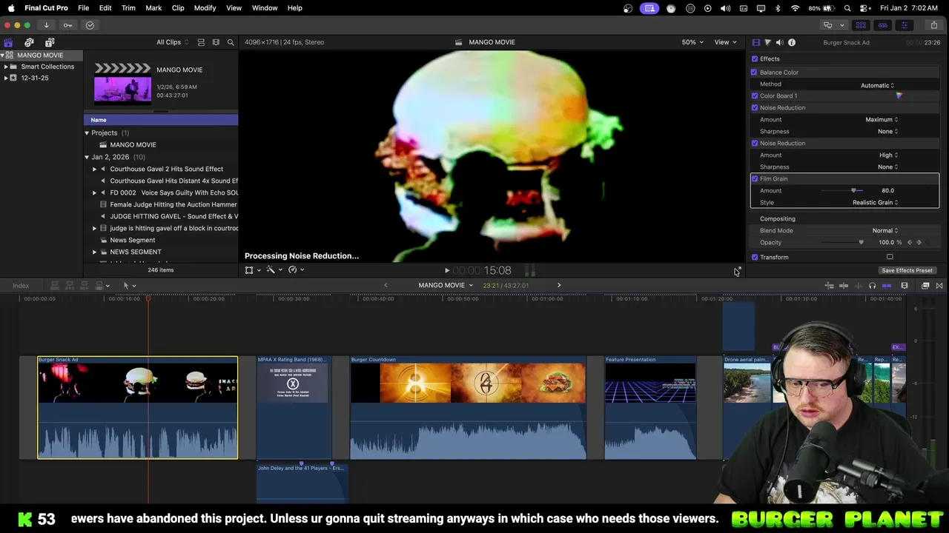Click the Import Media arrow button

pyautogui.click(x=46, y=25)
